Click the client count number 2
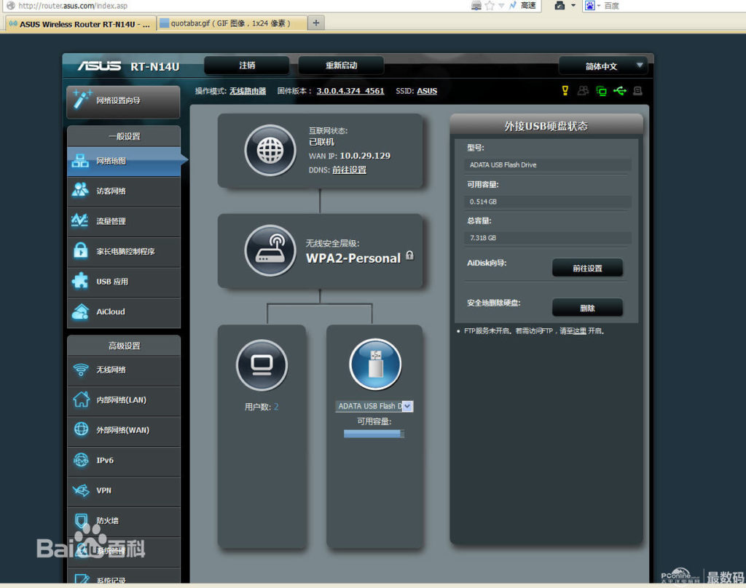 (x=276, y=406)
